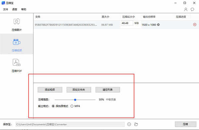
Task: Open the 文件 menu
Action: pos(5,9)
